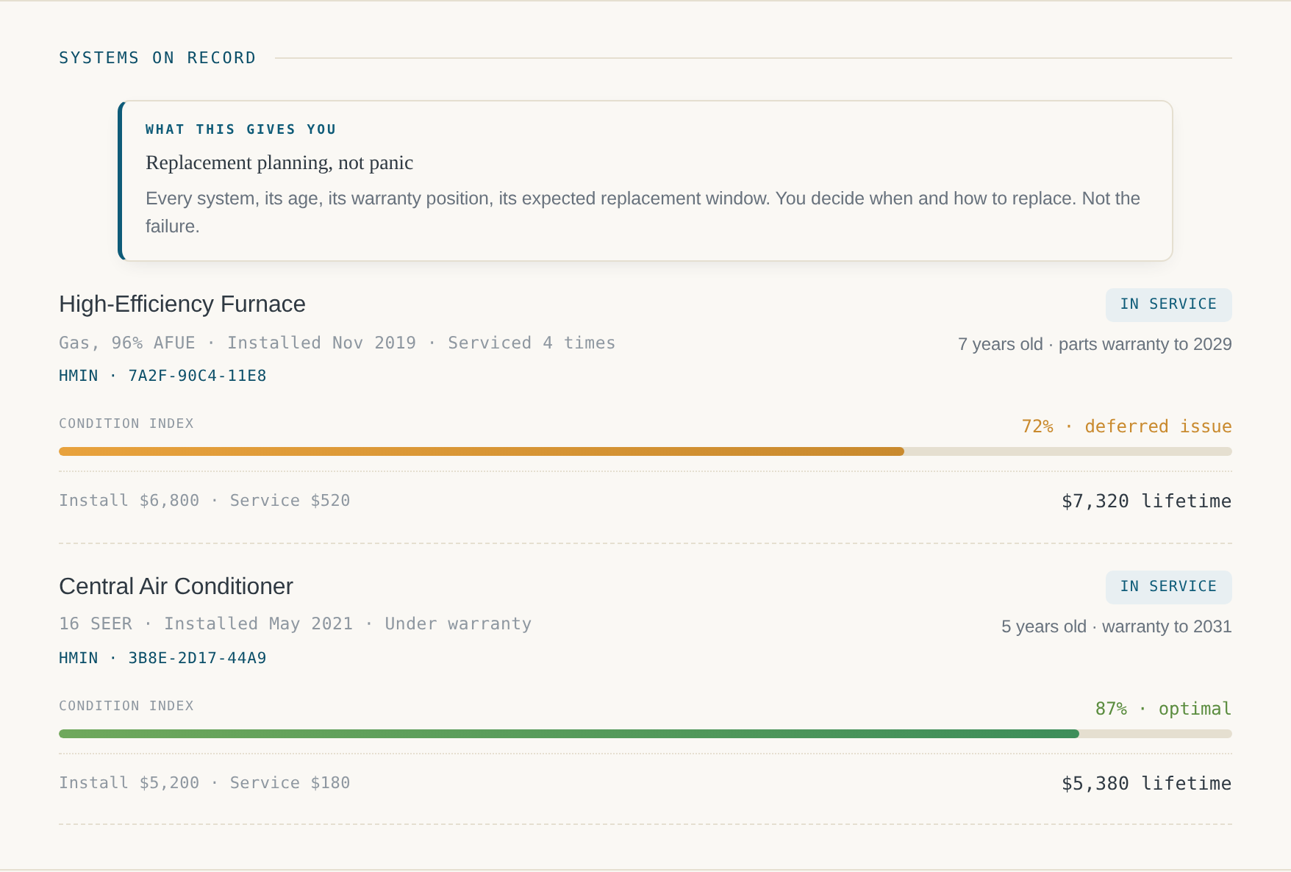Open the Central Air Conditioner heading

(176, 586)
